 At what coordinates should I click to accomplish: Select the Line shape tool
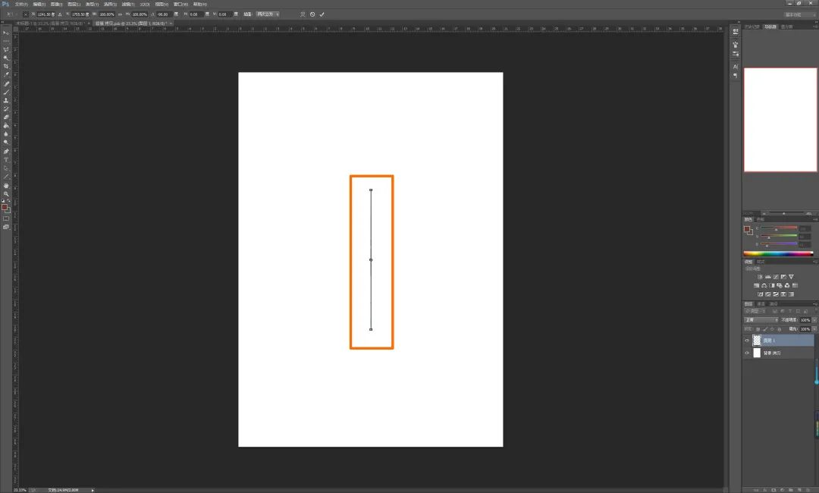pyautogui.click(x=6, y=176)
